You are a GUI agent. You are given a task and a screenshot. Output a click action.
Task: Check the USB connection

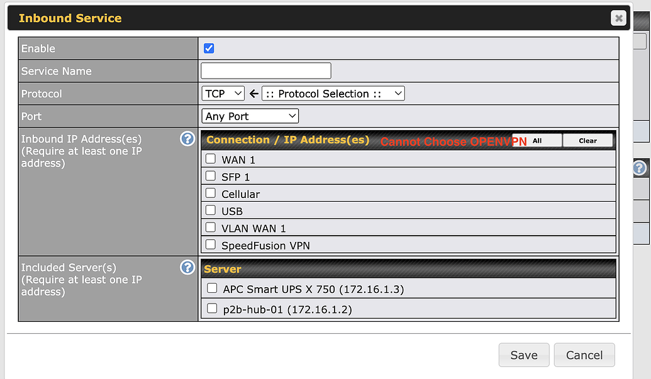[x=211, y=210]
